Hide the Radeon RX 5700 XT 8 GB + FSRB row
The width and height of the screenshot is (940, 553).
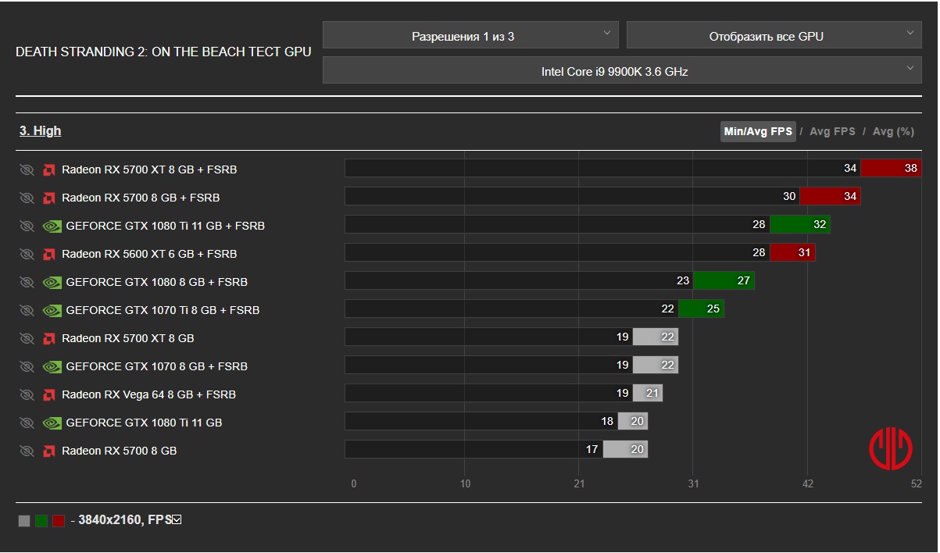coord(27,169)
